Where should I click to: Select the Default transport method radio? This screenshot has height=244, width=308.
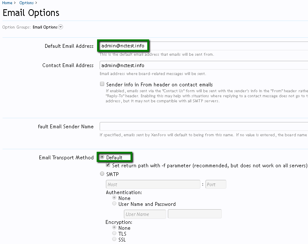102,157
